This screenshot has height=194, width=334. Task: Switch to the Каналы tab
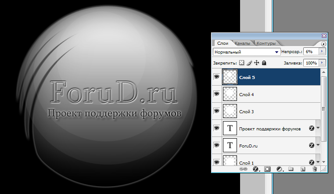(x=243, y=43)
